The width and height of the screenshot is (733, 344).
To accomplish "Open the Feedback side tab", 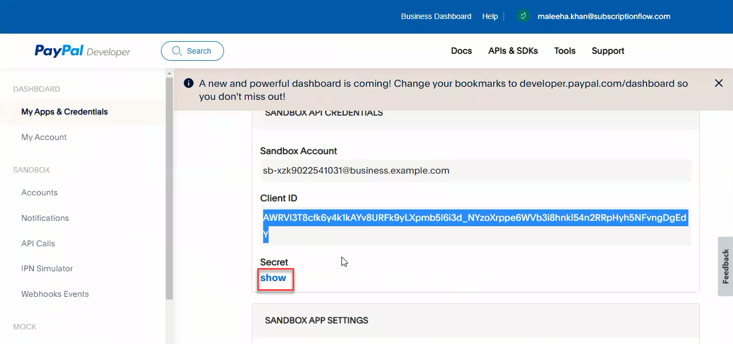I will pyautogui.click(x=725, y=266).
